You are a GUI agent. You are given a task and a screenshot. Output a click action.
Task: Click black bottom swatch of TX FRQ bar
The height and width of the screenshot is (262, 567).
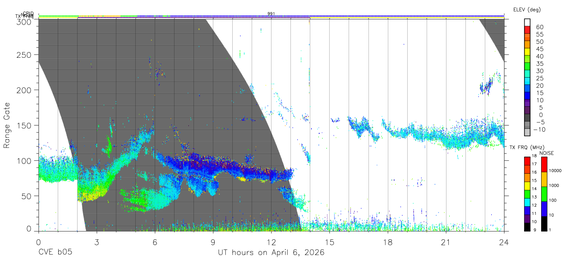point(527,226)
